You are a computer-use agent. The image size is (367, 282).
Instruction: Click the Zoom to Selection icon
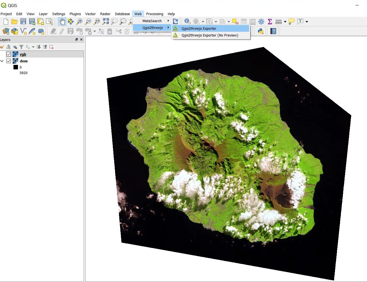(114, 21)
